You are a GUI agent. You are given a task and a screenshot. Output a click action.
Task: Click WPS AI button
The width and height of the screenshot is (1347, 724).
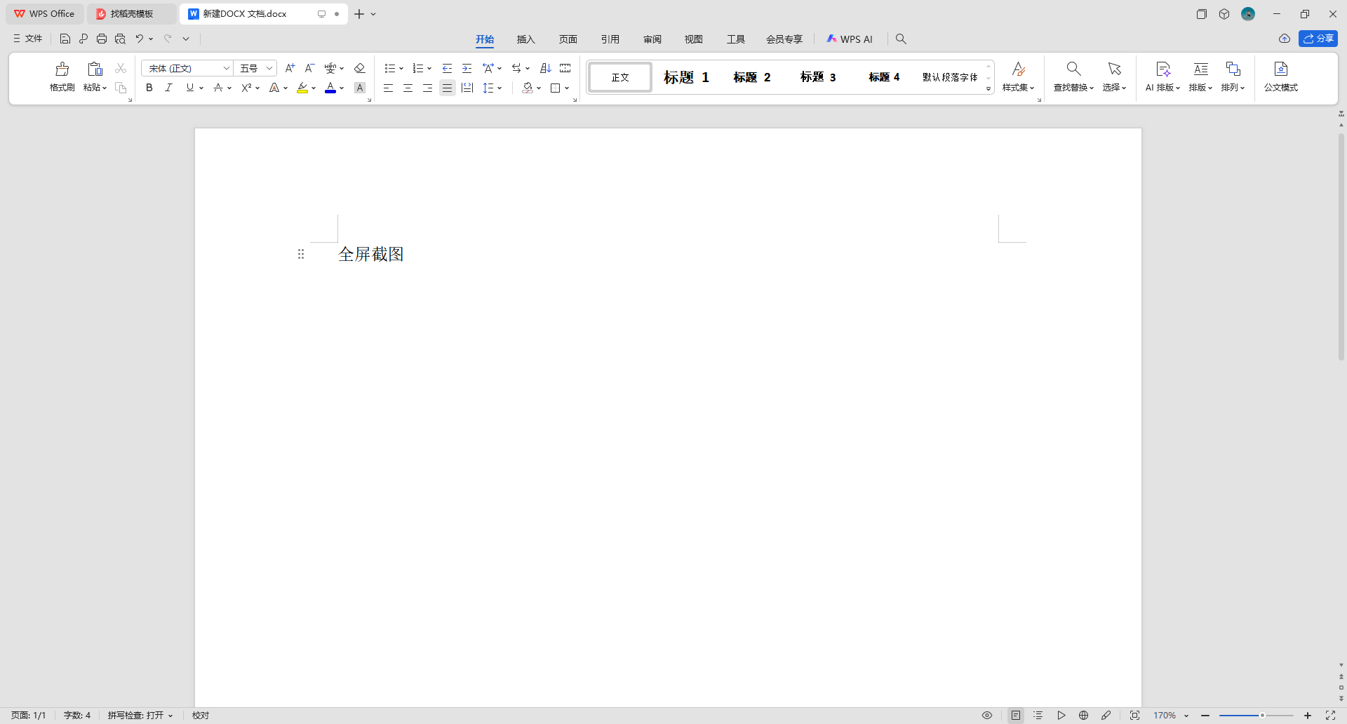[x=850, y=39]
